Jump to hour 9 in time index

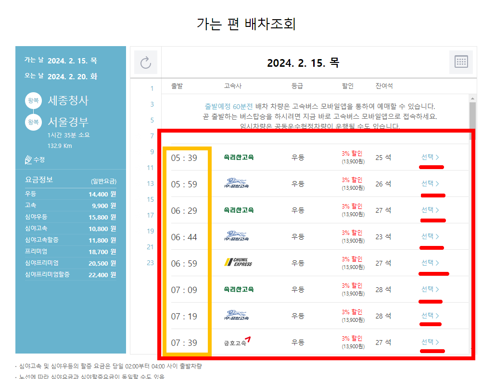(x=152, y=152)
